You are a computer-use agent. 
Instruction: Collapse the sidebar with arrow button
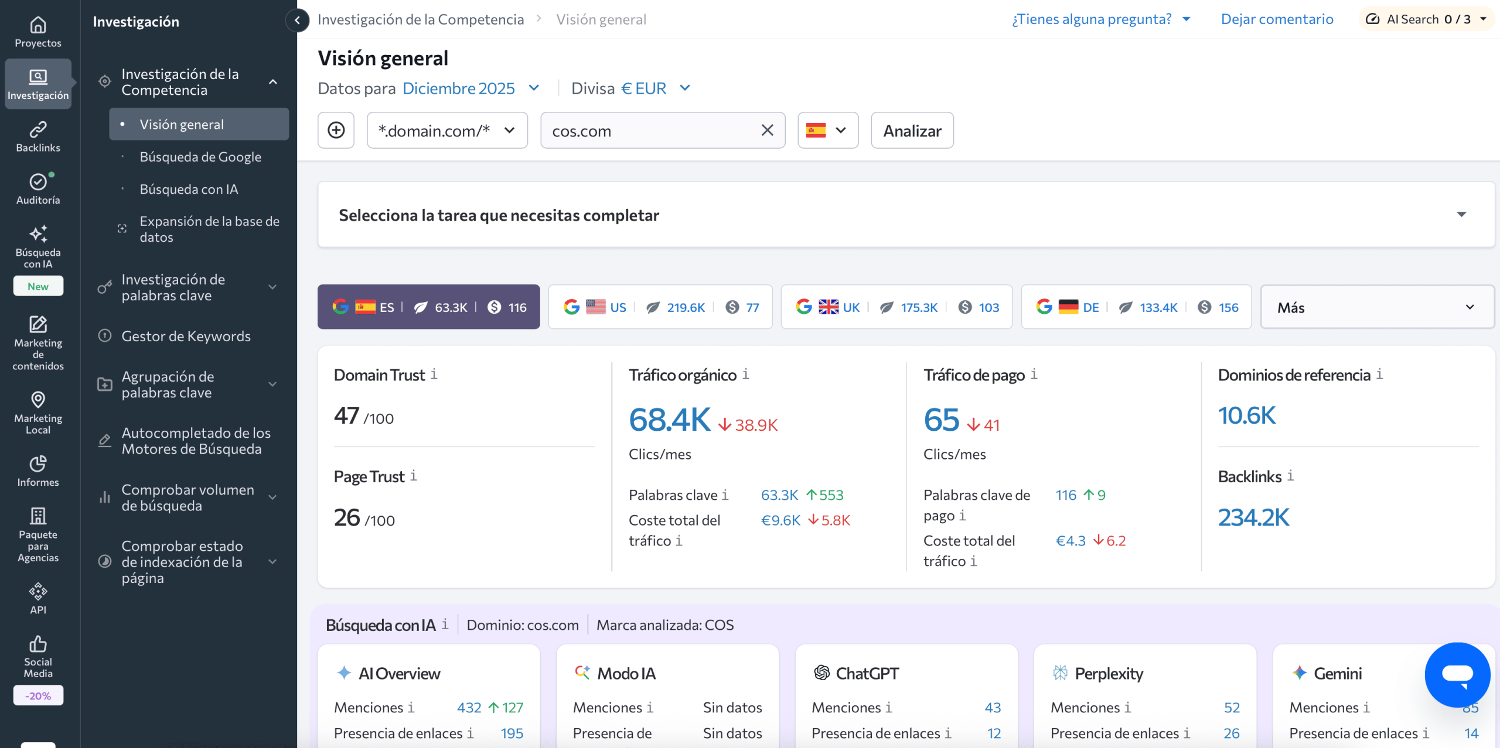(x=298, y=20)
